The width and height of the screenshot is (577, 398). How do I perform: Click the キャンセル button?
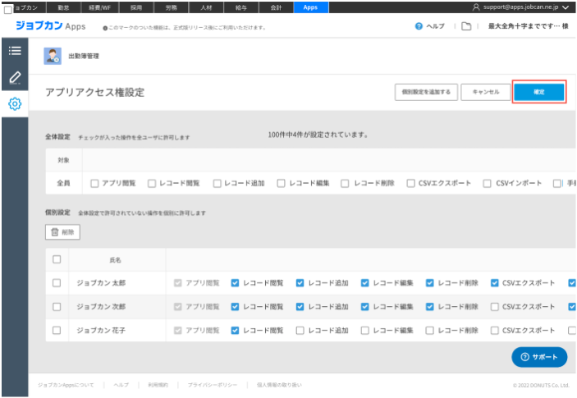tap(485, 92)
